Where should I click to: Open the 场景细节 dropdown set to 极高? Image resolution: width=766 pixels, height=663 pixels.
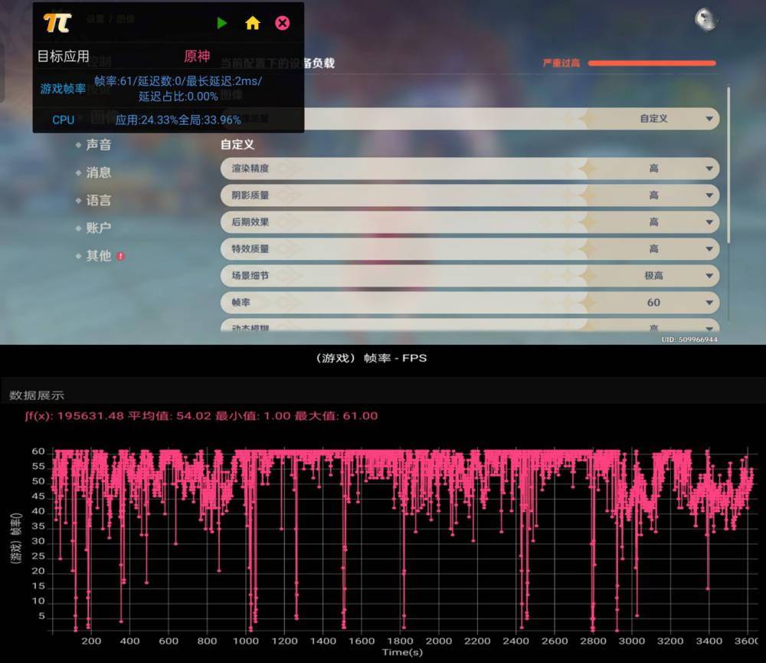point(709,276)
